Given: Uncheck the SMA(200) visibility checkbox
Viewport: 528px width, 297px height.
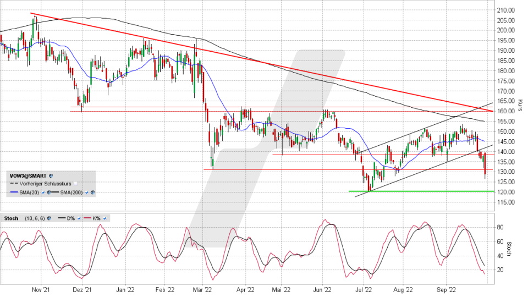Looking at the screenshot, I should click(x=87, y=193).
